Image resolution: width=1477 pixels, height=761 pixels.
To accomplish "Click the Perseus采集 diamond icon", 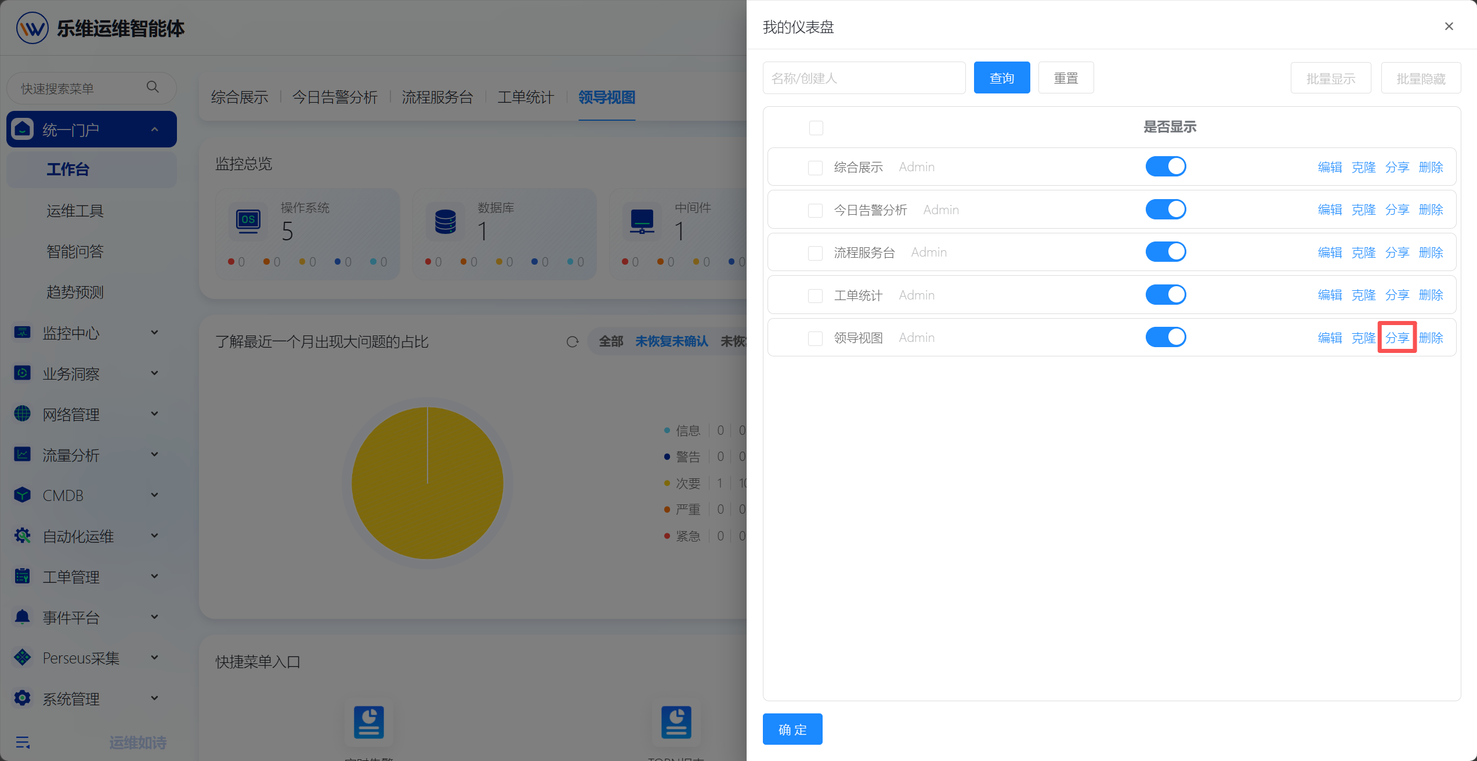I will pos(23,658).
